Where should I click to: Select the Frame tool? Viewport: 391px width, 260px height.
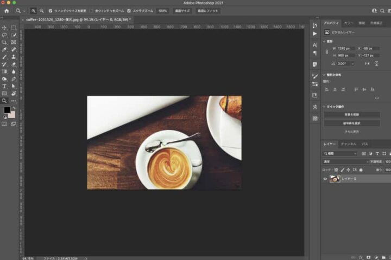(x=14, y=42)
